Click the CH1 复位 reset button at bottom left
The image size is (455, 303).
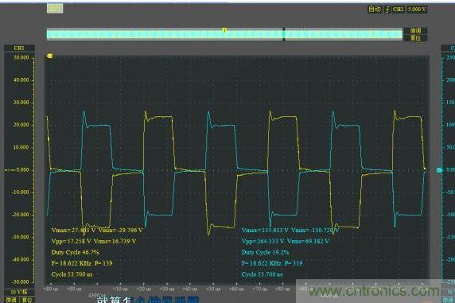click(27, 300)
